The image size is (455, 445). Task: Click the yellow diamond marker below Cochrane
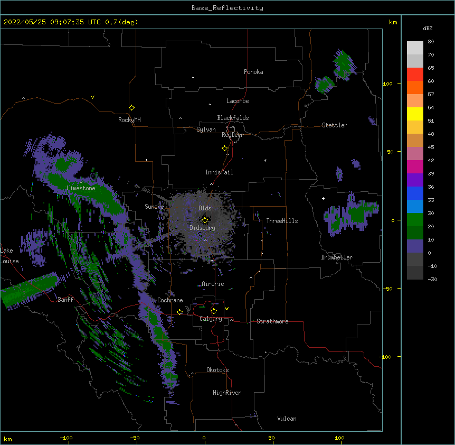[179, 312]
